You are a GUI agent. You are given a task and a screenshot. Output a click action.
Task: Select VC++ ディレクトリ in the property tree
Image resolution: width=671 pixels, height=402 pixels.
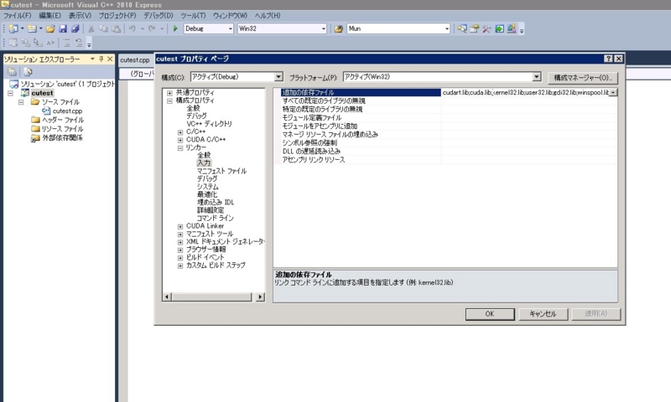tap(209, 124)
